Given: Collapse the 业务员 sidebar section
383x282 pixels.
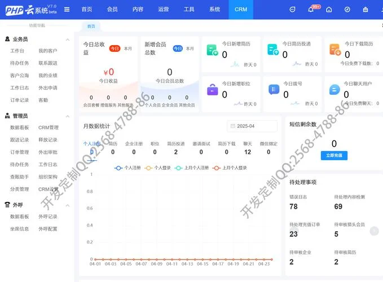Looking at the screenshot, I should (68, 39).
